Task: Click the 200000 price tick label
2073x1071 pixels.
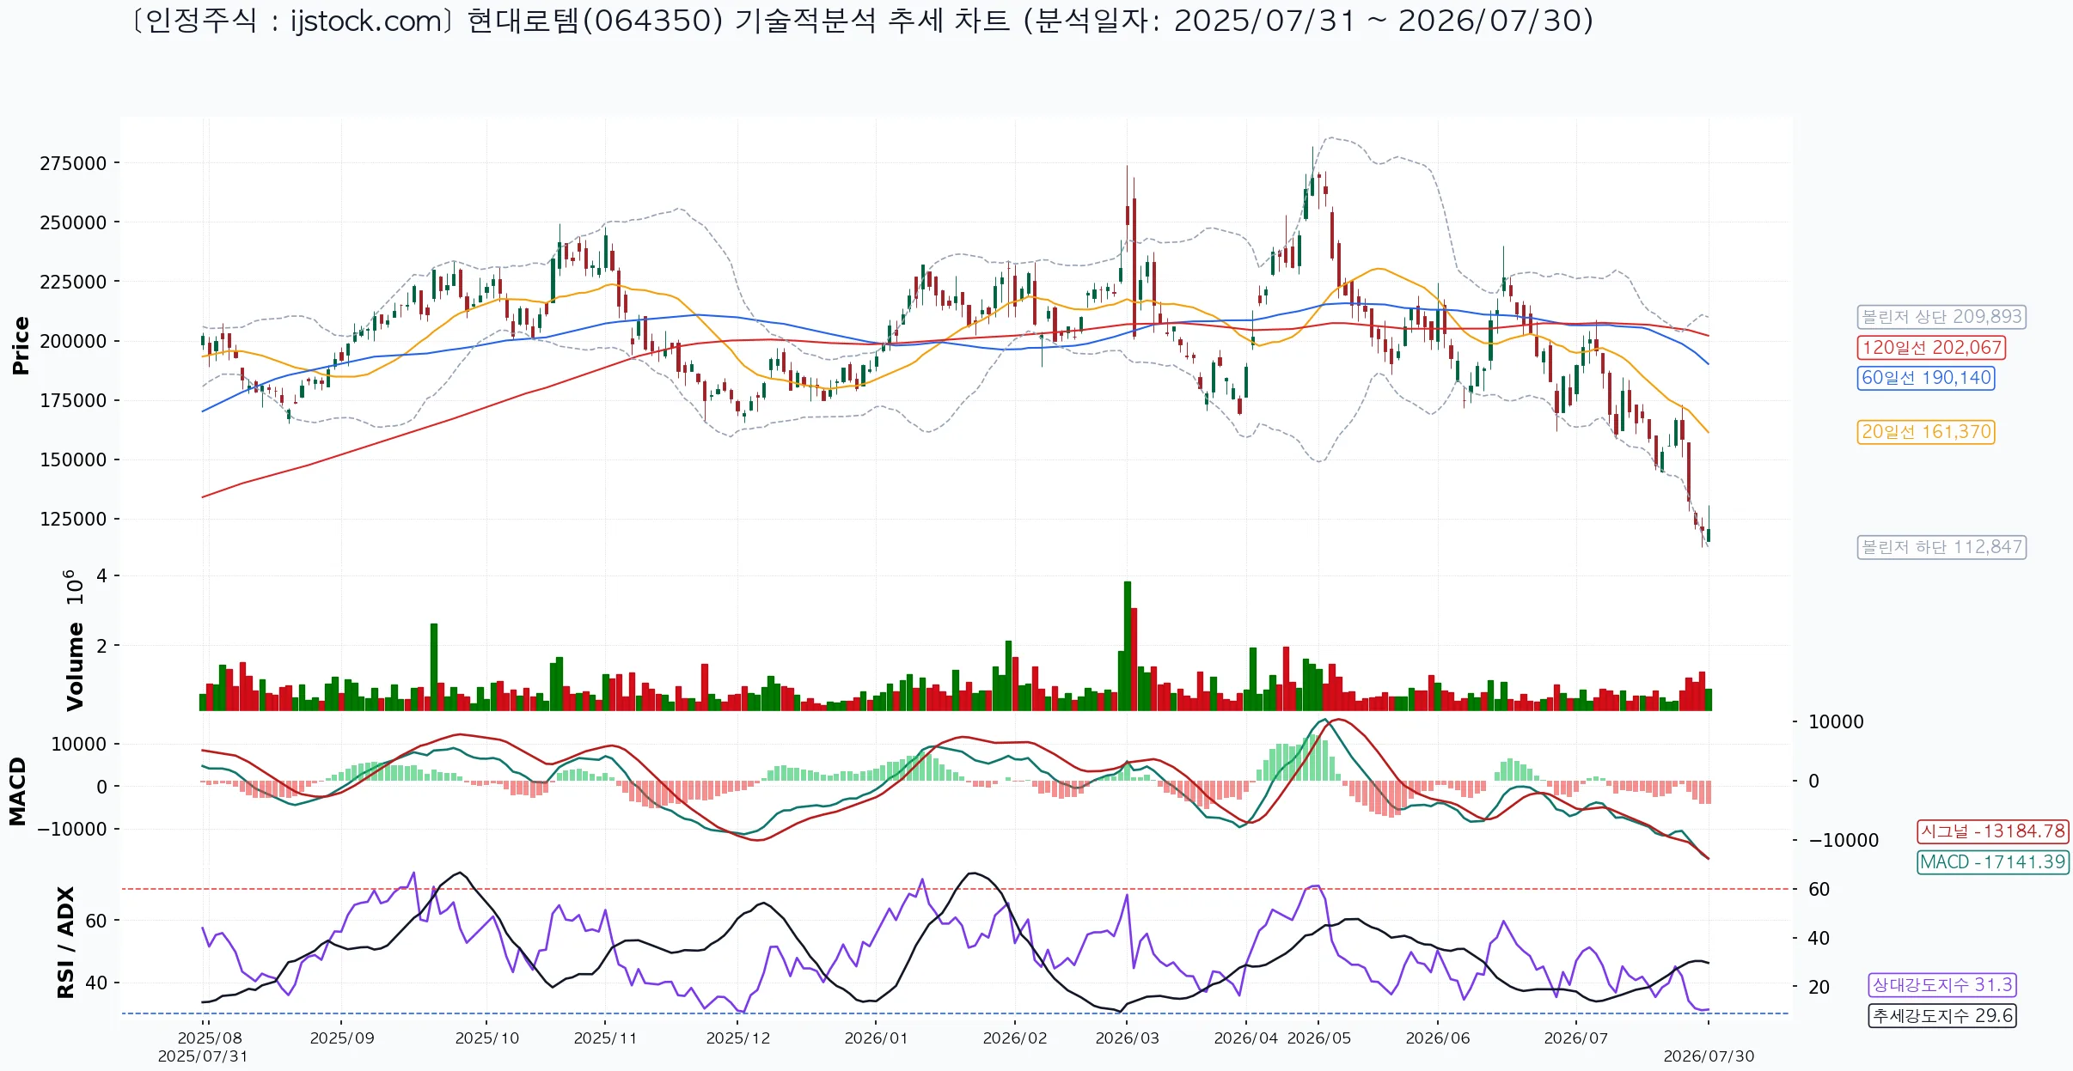Action: coord(73,341)
